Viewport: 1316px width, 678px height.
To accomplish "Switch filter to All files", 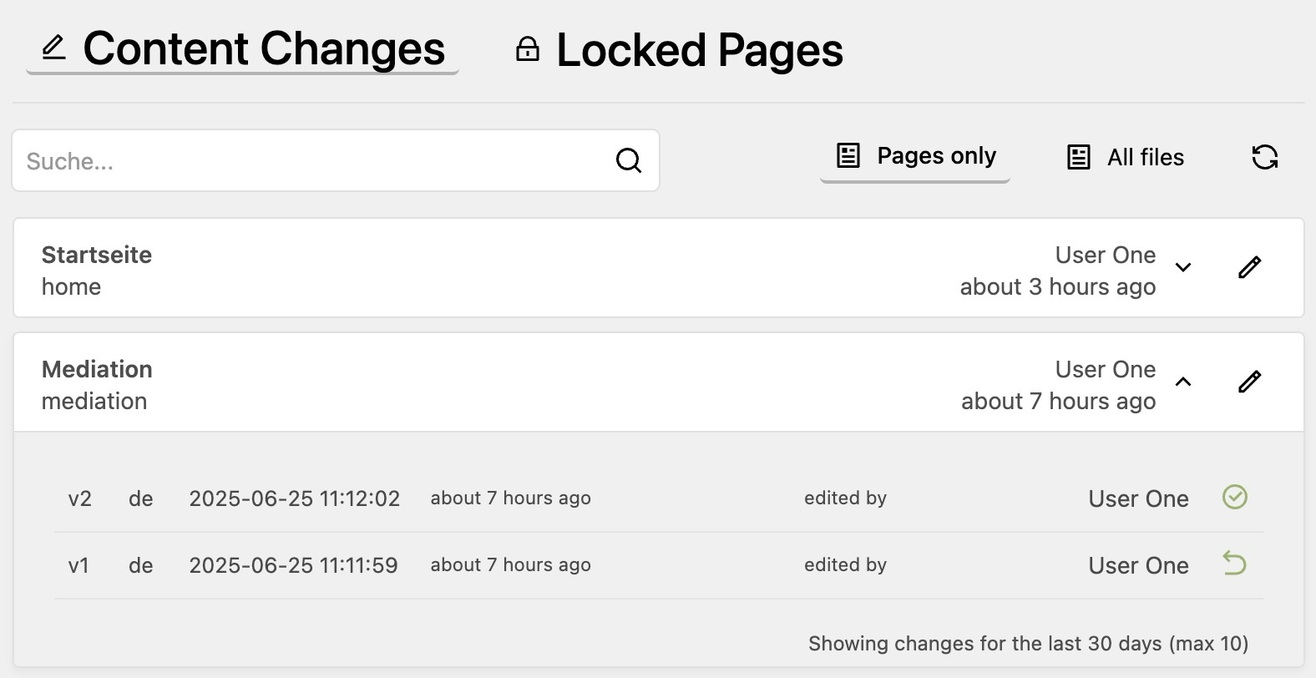I will [x=1125, y=157].
